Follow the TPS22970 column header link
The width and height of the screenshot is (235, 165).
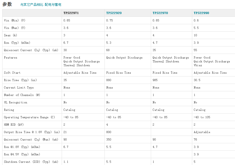160,13
